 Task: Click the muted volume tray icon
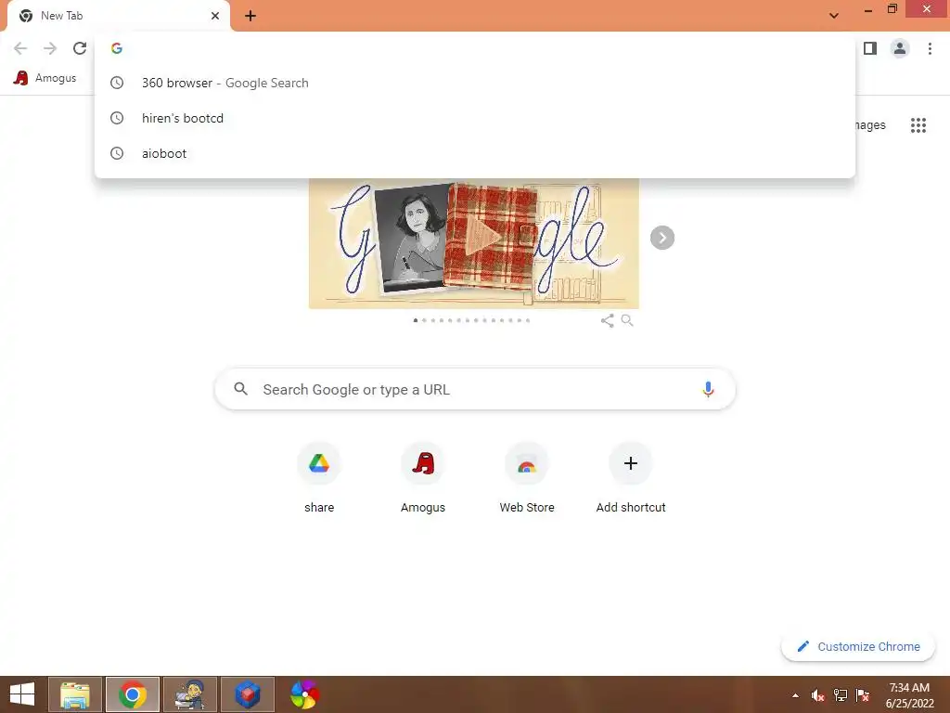pos(817,695)
